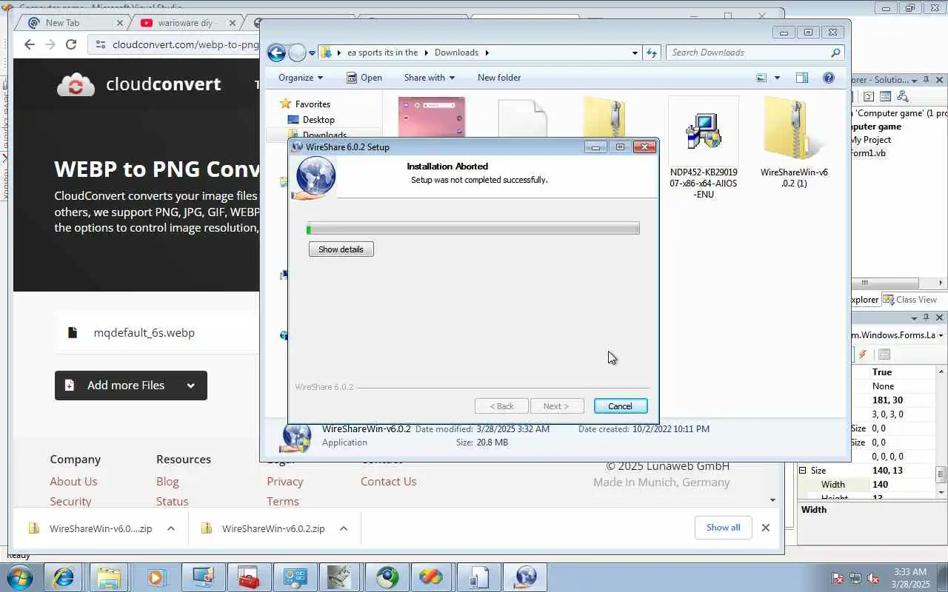The image size is (948, 592).
Task: Switch to WireShare setup taskbar icon
Action: 526,577
